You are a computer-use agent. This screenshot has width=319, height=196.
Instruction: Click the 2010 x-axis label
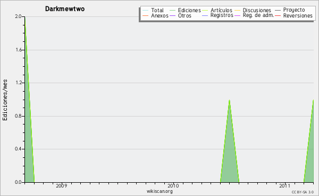pyautogui.click(x=173, y=186)
